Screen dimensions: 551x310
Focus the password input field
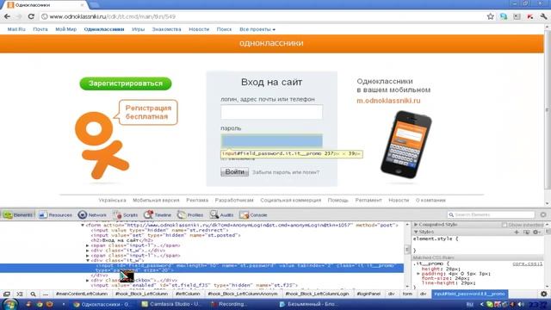pyautogui.click(x=272, y=141)
